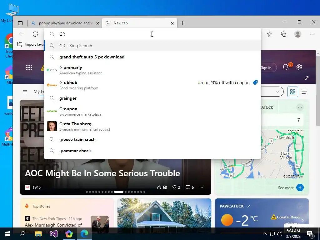Refresh the current page
Image resolution: width=320 pixels, height=240 pixels.
35,34
